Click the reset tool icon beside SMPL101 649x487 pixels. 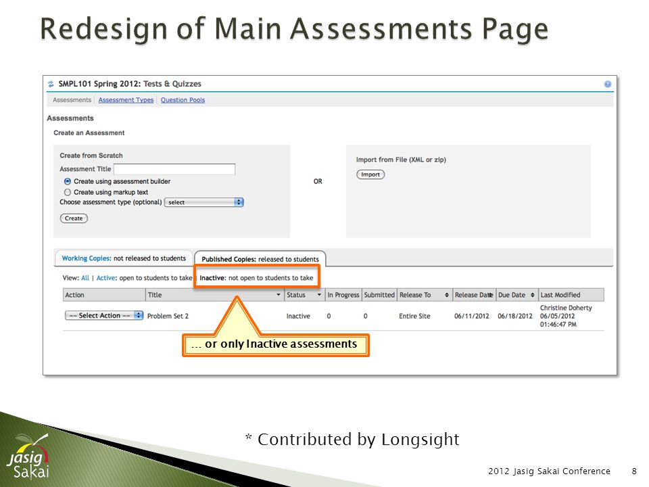[x=51, y=84]
